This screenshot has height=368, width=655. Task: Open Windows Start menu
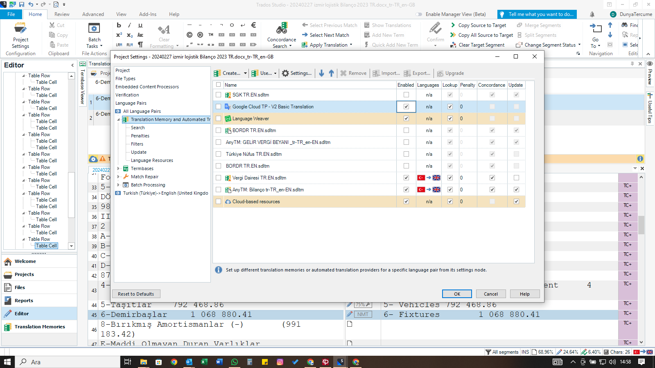point(7,362)
